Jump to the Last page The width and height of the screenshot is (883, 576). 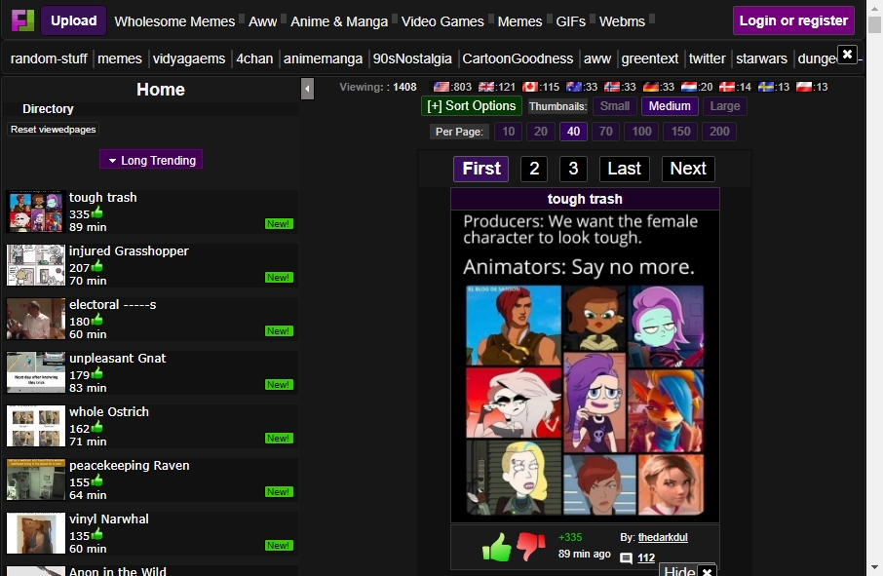(624, 169)
